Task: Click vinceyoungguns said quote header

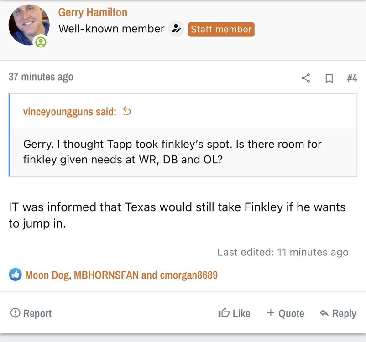Action: [69, 112]
